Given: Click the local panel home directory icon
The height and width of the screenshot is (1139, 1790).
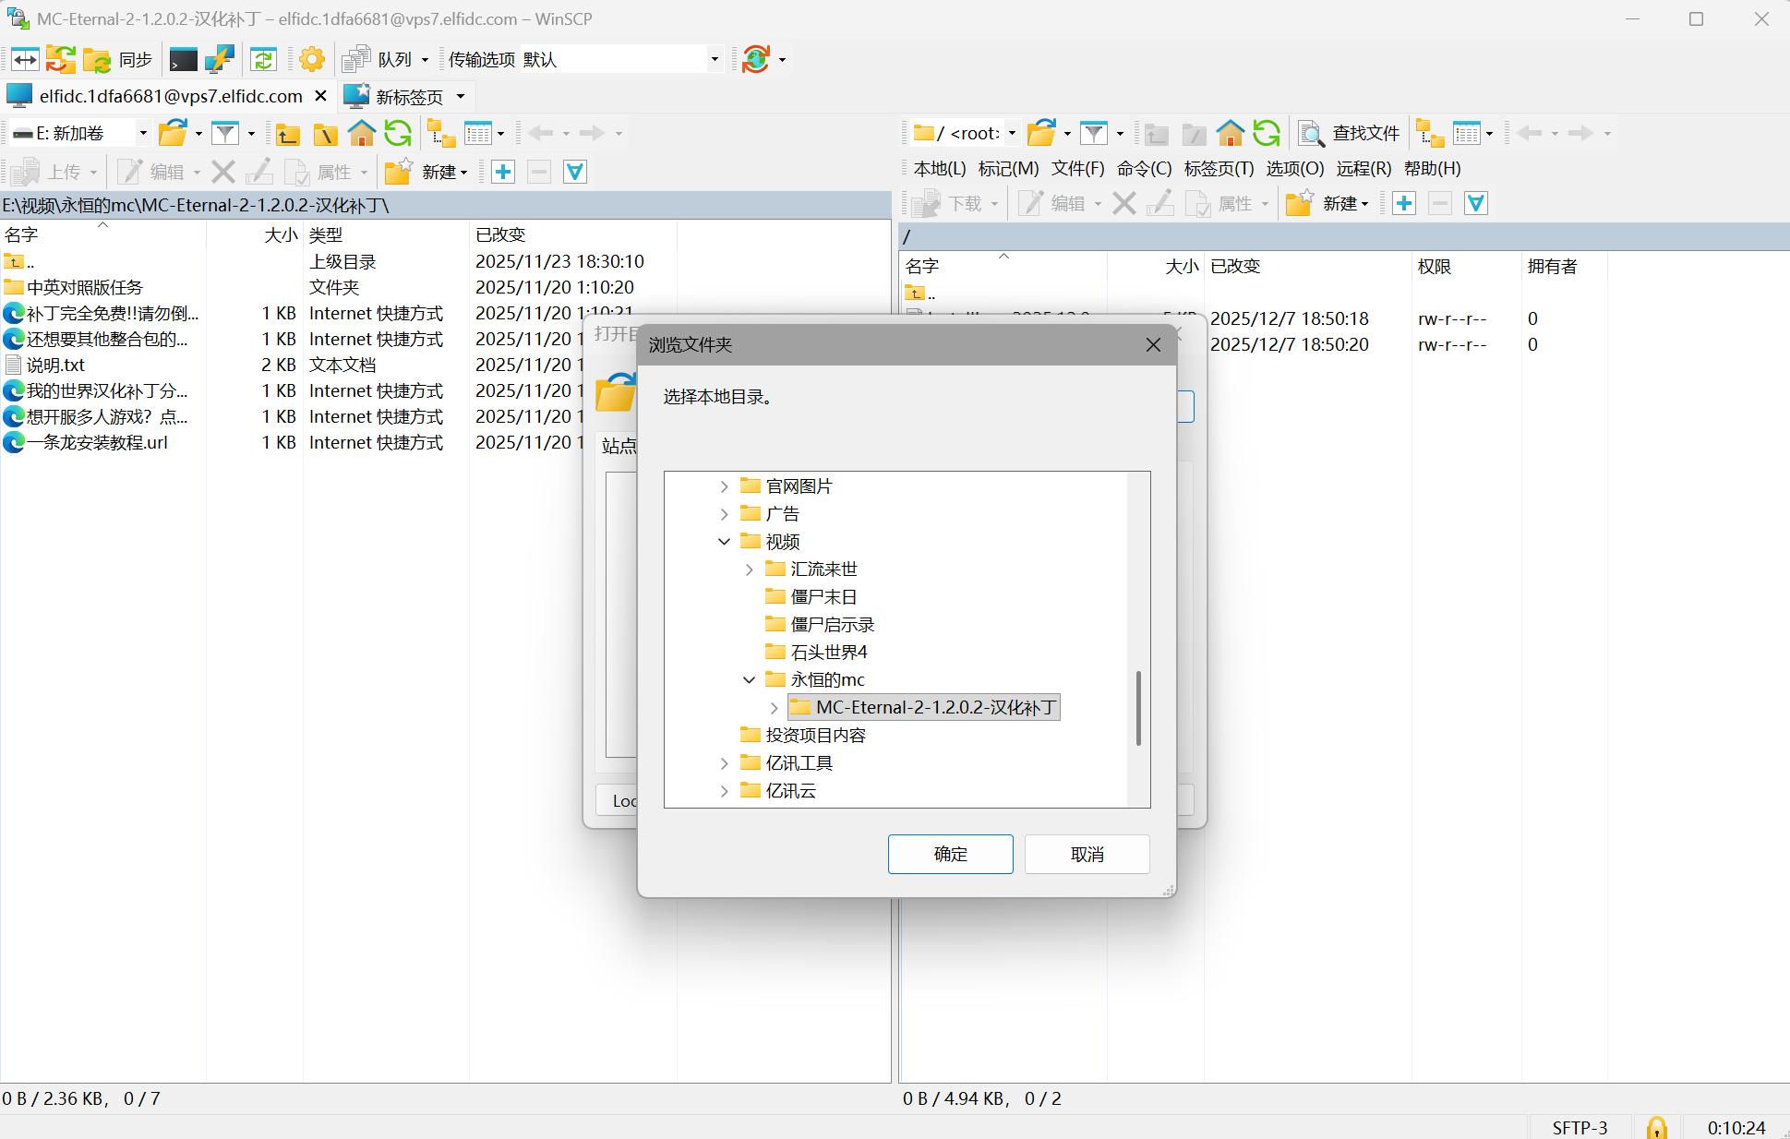Looking at the screenshot, I should click(x=361, y=134).
